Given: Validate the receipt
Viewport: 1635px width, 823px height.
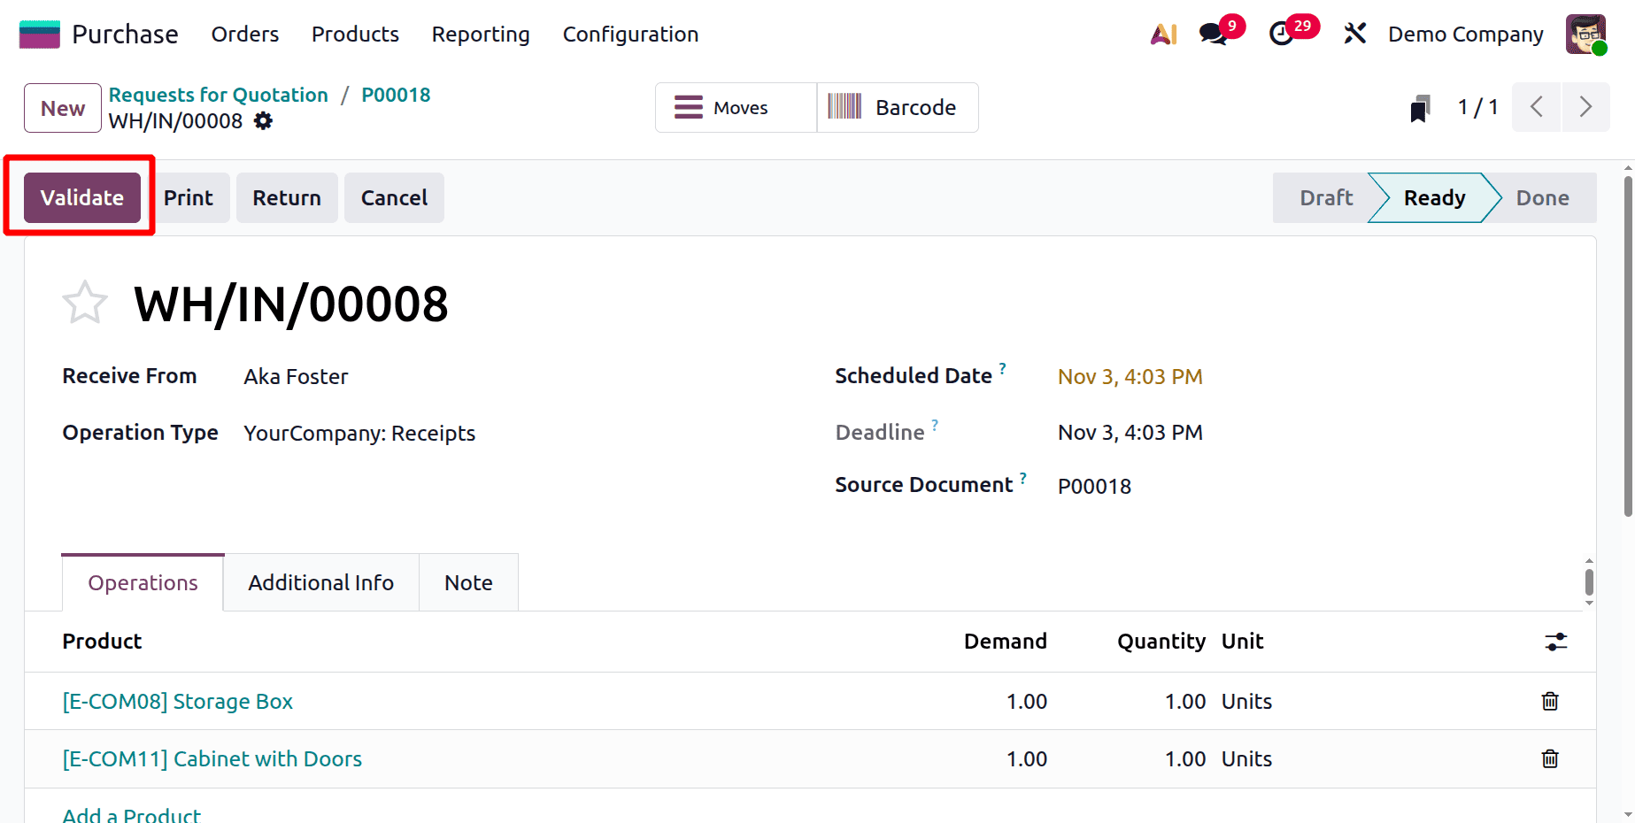Looking at the screenshot, I should pyautogui.click(x=81, y=197).
